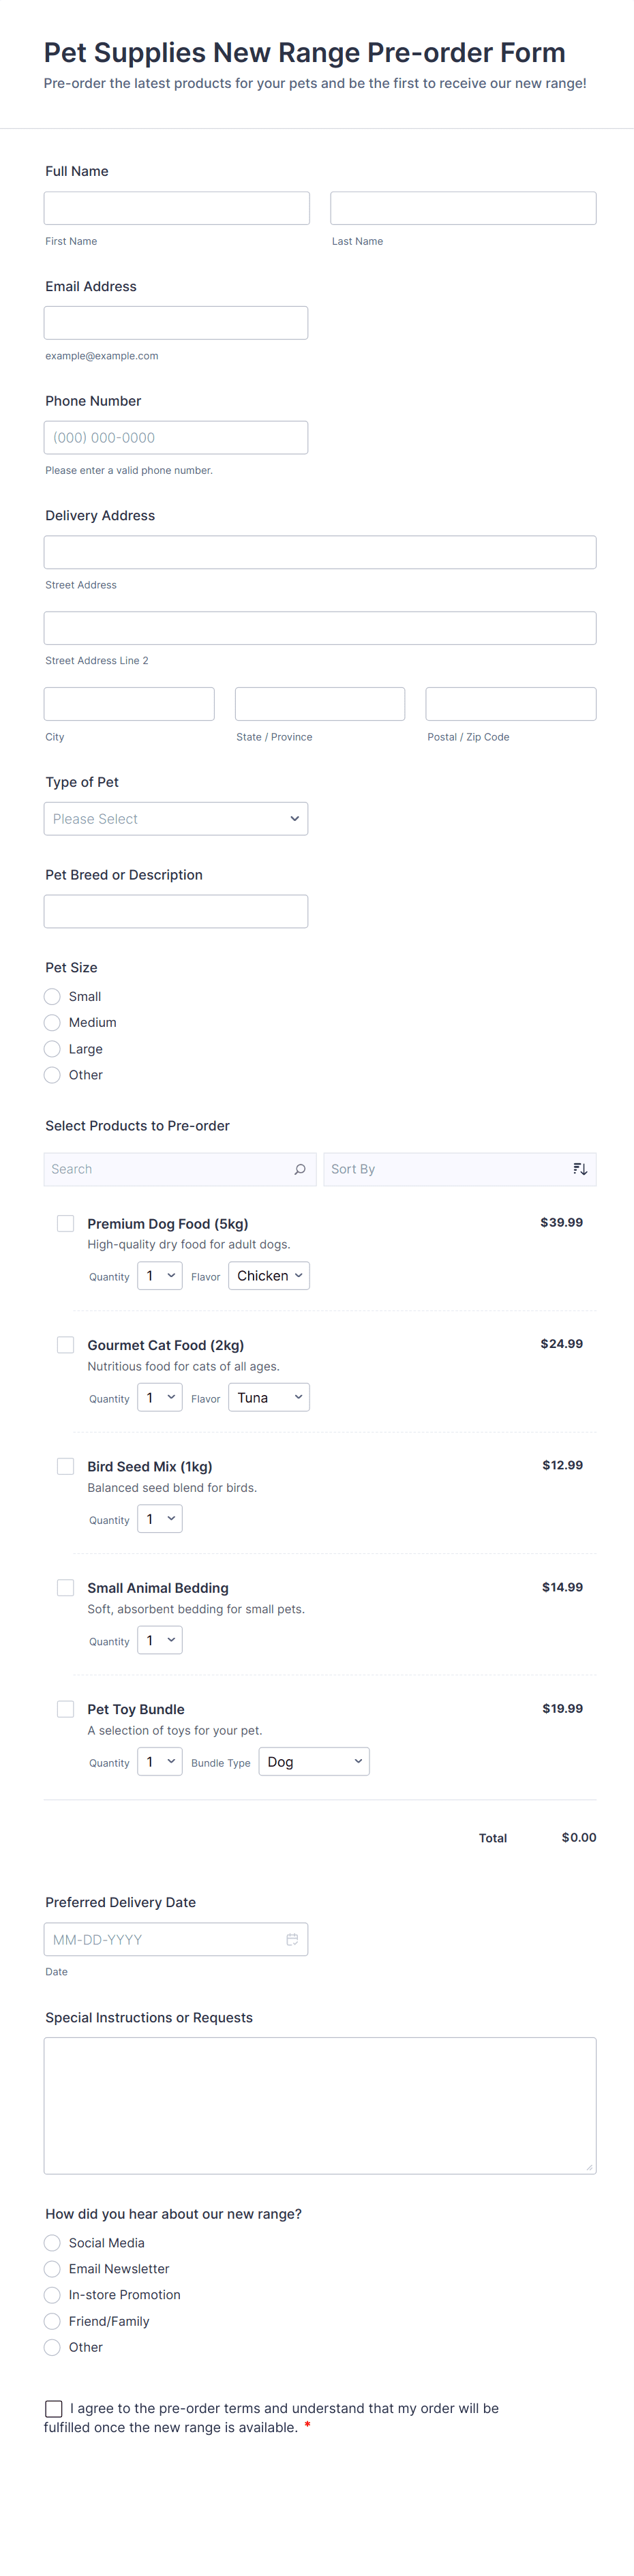Click the Special Instructions text area
Screen dimensions: 634x2576
tap(320, 2105)
